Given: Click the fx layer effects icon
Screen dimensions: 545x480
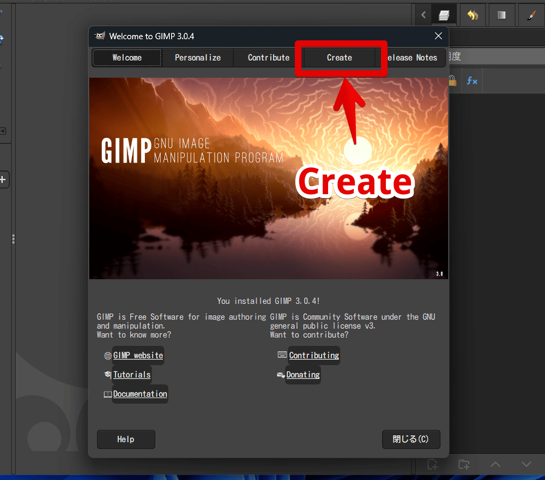Looking at the screenshot, I should pyautogui.click(x=472, y=81).
